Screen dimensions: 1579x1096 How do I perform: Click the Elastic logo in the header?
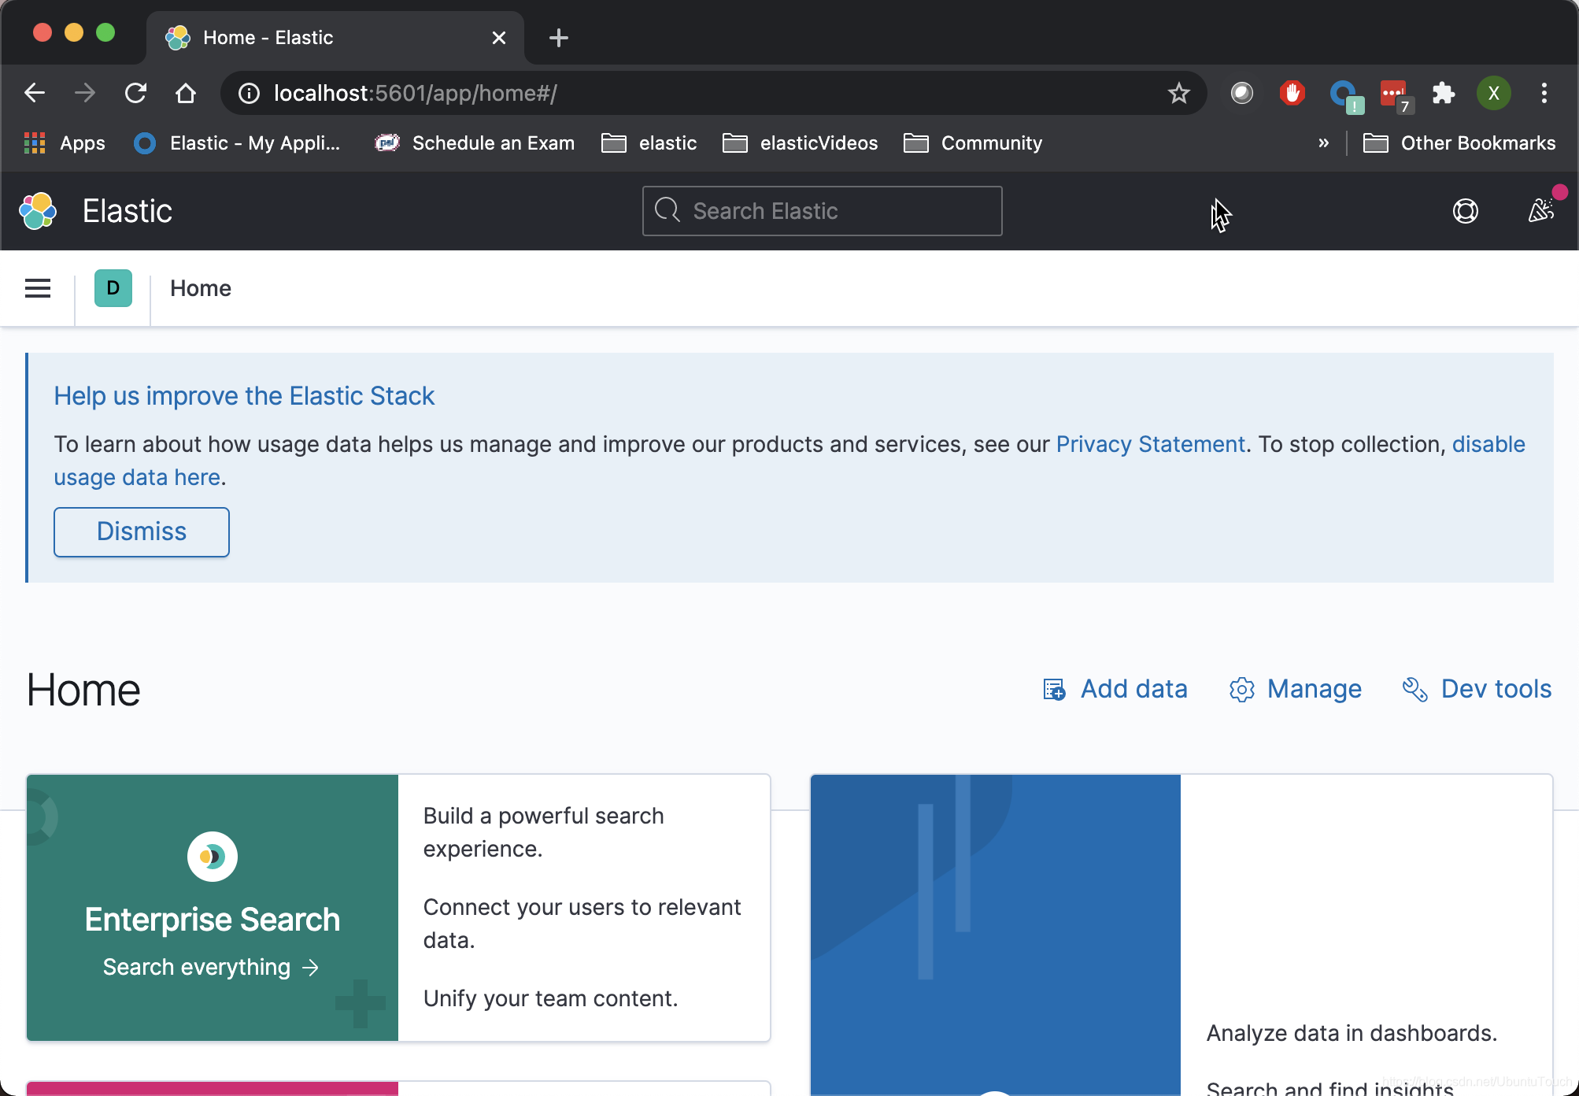pyautogui.click(x=37, y=211)
